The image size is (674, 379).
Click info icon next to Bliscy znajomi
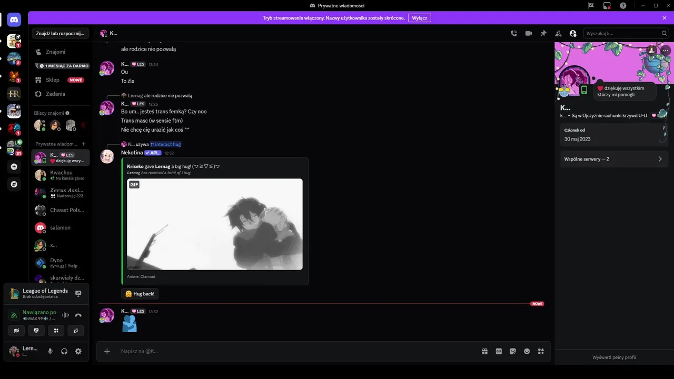(x=67, y=113)
